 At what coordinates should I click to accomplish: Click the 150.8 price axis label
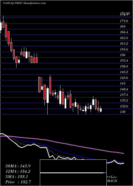click(x=124, y=66)
